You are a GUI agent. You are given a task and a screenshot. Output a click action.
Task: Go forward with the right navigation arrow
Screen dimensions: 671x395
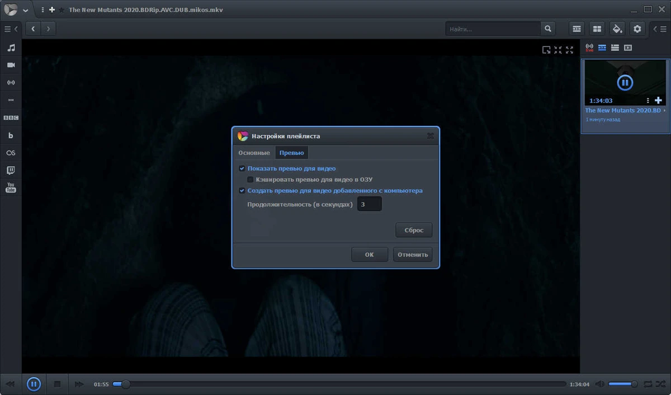point(49,29)
